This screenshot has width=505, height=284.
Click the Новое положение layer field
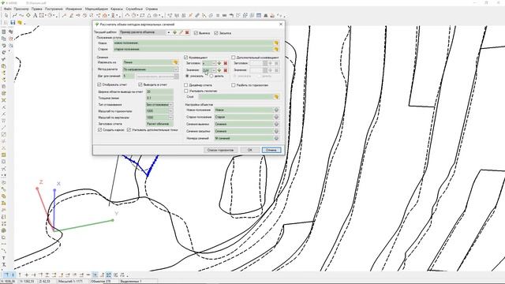point(244,110)
